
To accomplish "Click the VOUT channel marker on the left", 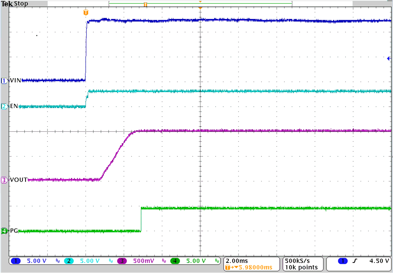I will [x=4, y=180].
